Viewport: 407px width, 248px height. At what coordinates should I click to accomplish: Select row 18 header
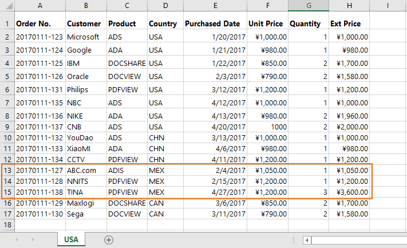pyautogui.click(x=7, y=225)
